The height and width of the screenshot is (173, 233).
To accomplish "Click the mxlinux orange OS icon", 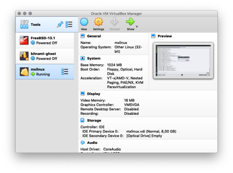I will click(24, 72).
